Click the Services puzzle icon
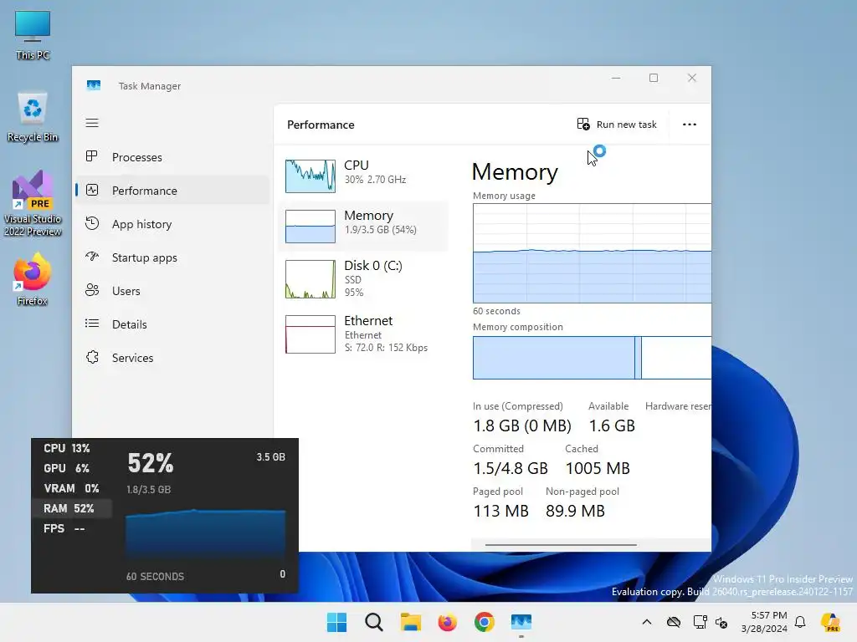The width and height of the screenshot is (857, 642). [x=92, y=357]
